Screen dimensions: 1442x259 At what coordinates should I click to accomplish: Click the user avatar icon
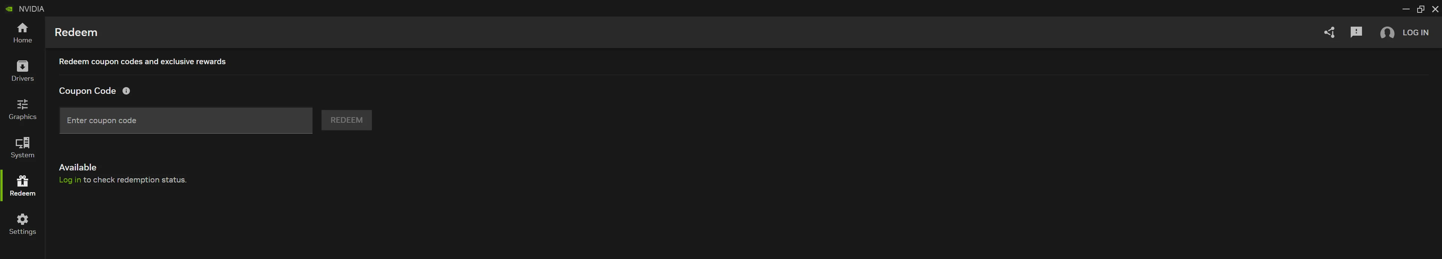pos(1386,33)
